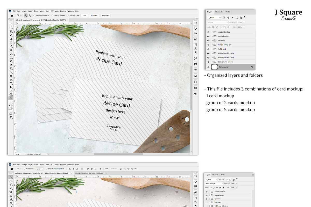Click Lock transparent pixels in upper Layers panel
The width and height of the screenshot is (311, 207).
(x=213, y=27)
